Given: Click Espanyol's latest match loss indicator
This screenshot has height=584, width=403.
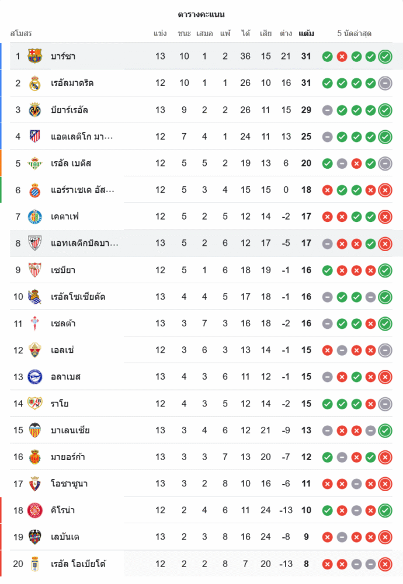Looking at the screenshot, I should (x=385, y=190).
